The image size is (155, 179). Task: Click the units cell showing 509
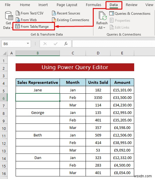point(98,135)
